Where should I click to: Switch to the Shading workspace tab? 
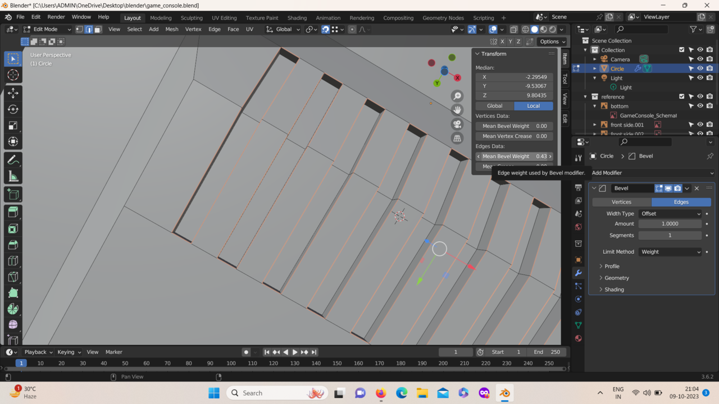[297, 18]
